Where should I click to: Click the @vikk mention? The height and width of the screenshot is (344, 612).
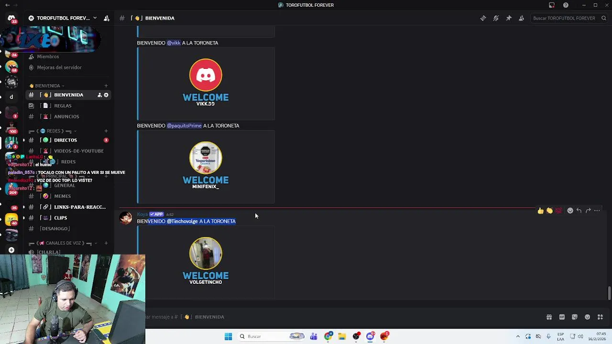point(174,43)
